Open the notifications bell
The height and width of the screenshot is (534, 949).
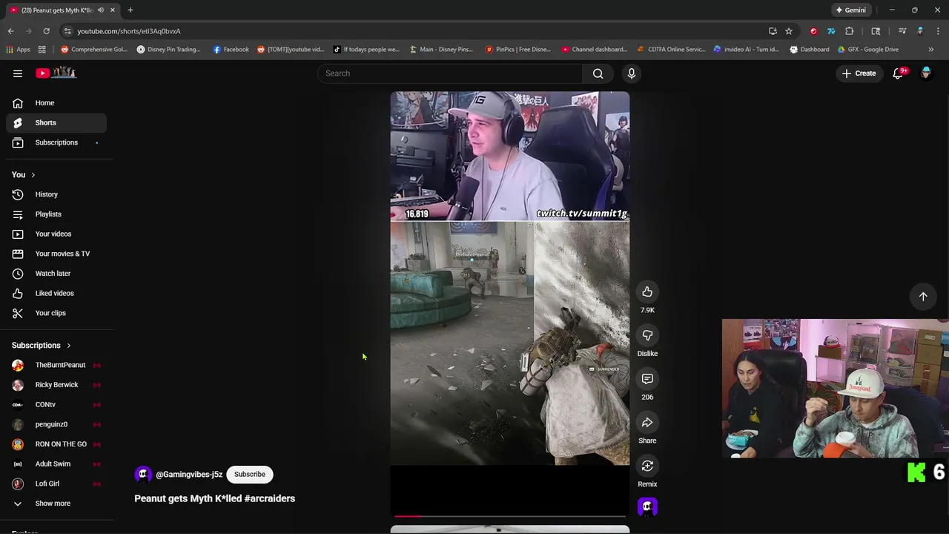tap(898, 73)
